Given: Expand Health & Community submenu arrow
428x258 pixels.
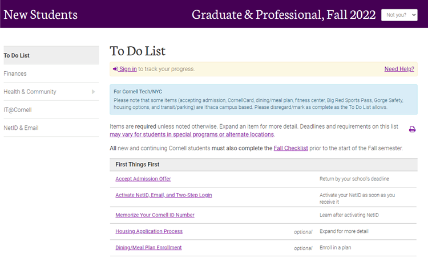Looking at the screenshot, I should click(x=94, y=92).
